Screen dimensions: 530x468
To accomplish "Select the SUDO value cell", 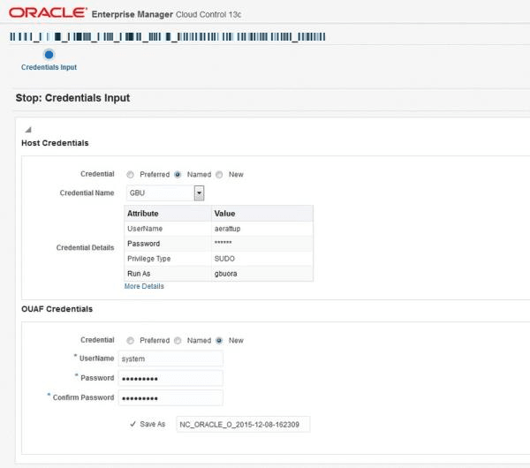I will 262,259.
